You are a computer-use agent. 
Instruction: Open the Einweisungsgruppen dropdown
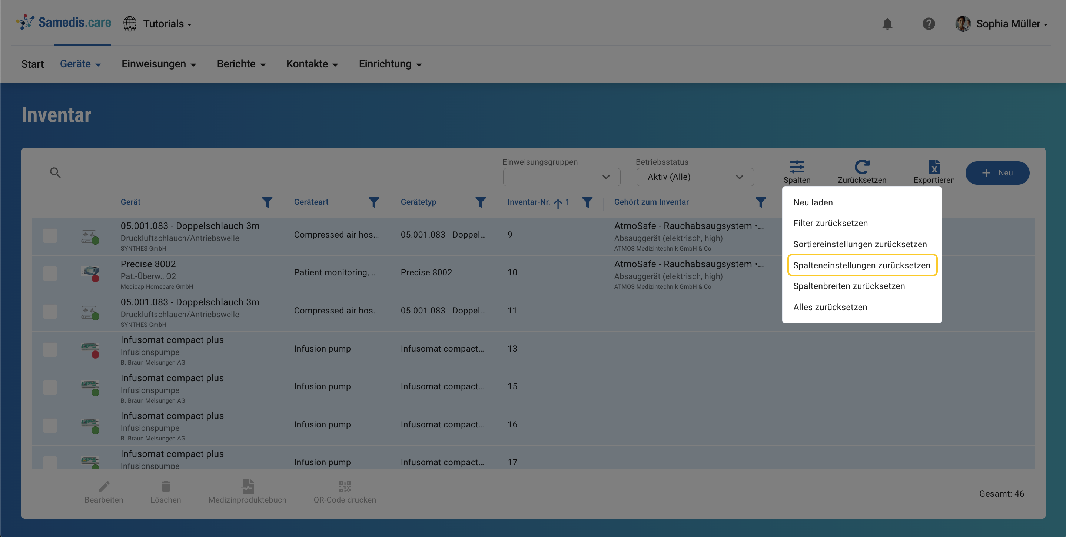[561, 177]
